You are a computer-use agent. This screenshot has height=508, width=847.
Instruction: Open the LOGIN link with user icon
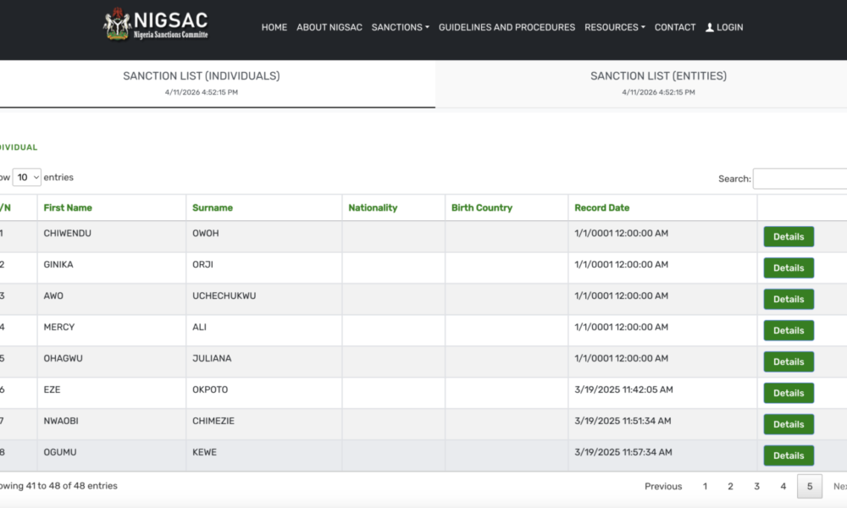click(x=724, y=27)
